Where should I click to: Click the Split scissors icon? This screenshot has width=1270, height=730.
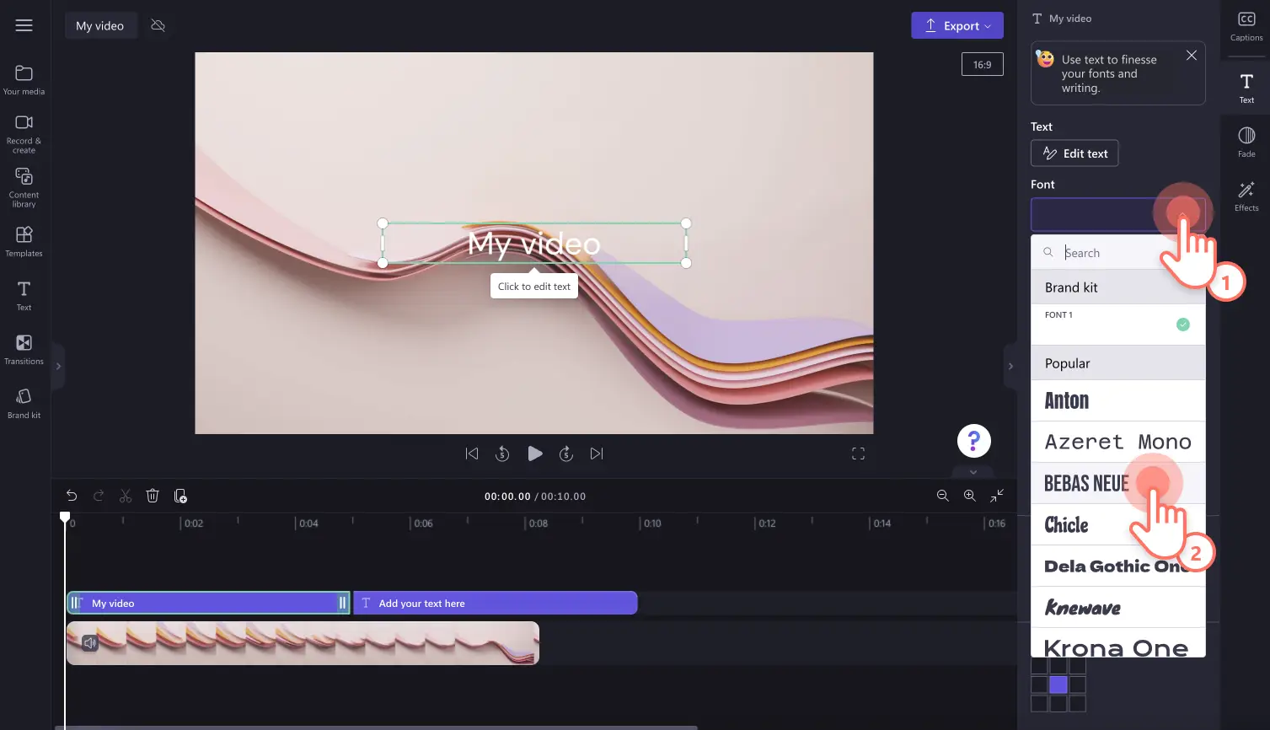pyautogui.click(x=126, y=496)
